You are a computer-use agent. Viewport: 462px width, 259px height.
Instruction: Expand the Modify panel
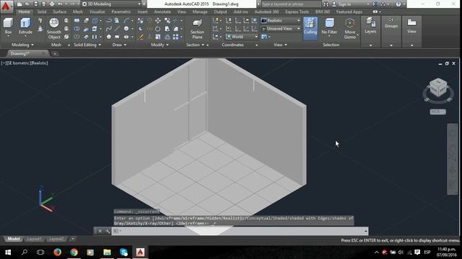(160, 45)
